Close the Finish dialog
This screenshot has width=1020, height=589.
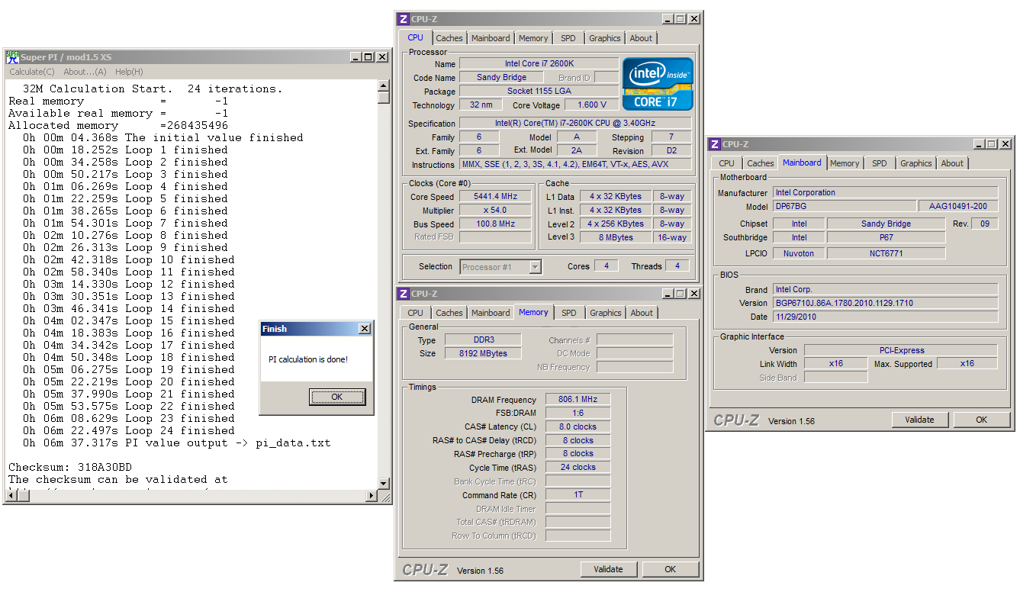coord(365,329)
